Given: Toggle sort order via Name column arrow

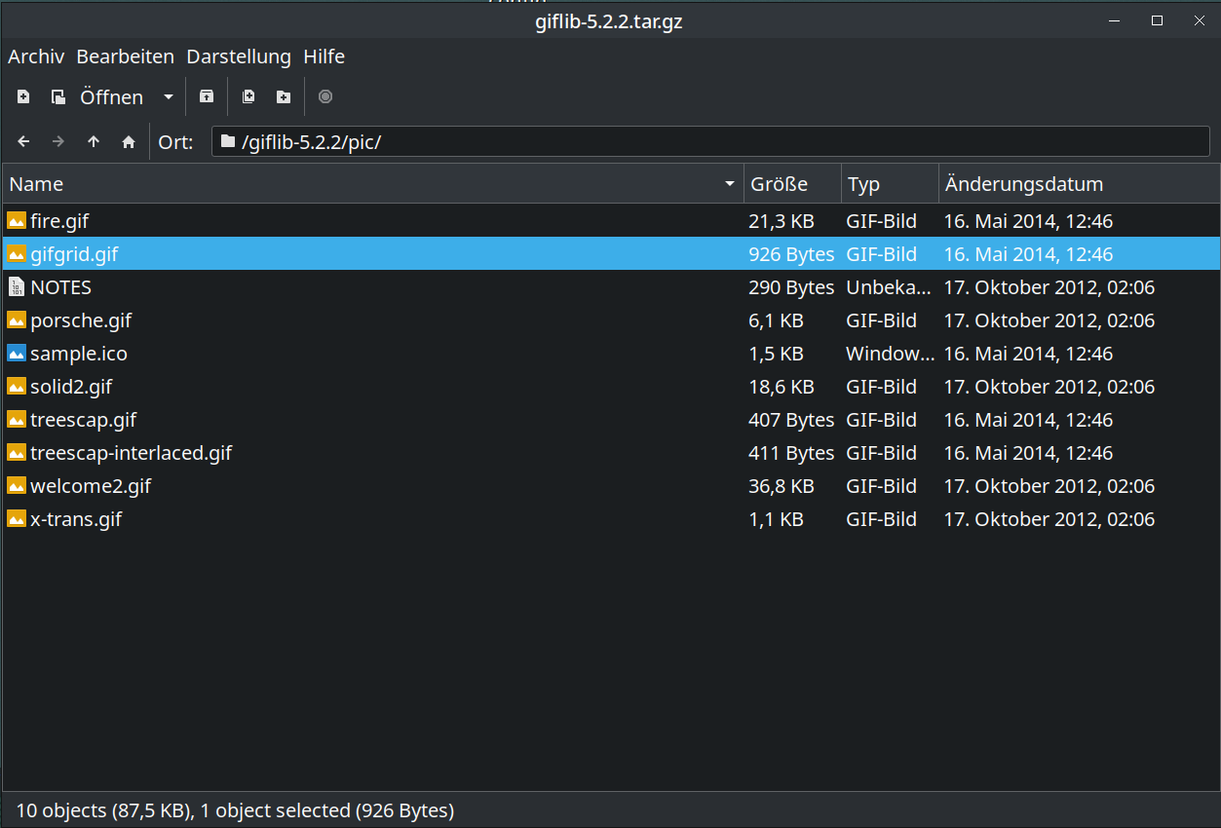Looking at the screenshot, I should coord(730,184).
